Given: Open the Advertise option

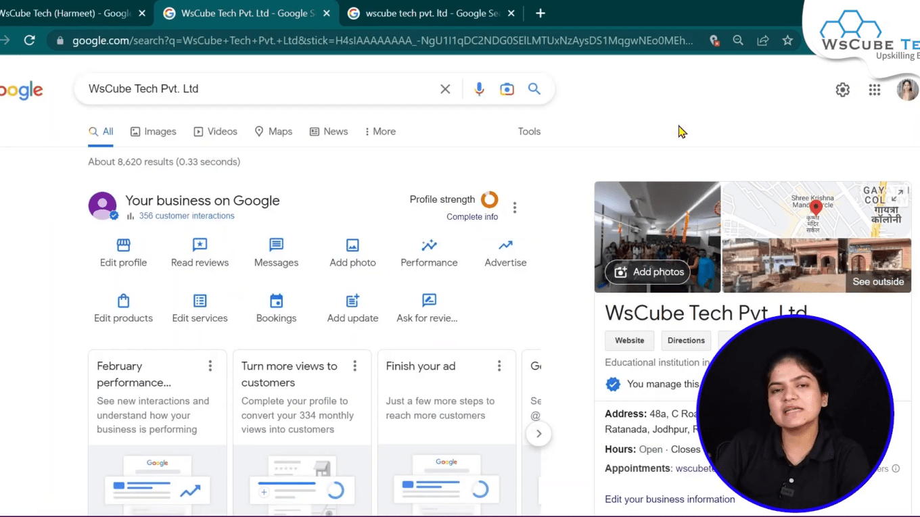Looking at the screenshot, I should [x=505, y=253].
